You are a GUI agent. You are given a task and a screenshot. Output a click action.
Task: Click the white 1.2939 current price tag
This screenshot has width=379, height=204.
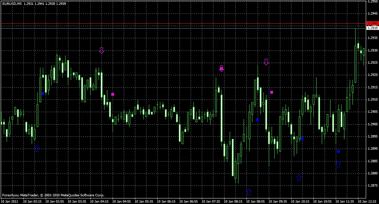[372, 28]
